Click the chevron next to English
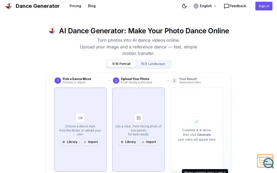 click(215, 6)
